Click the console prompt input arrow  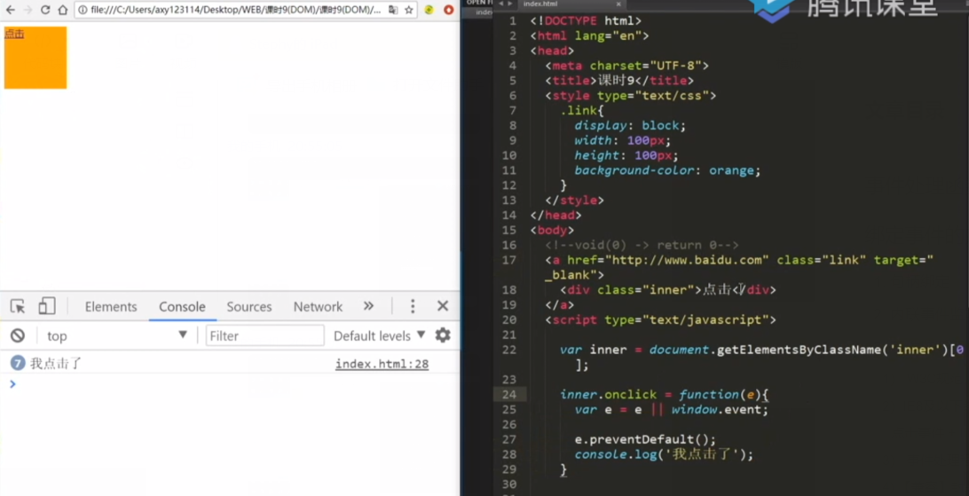12,384
